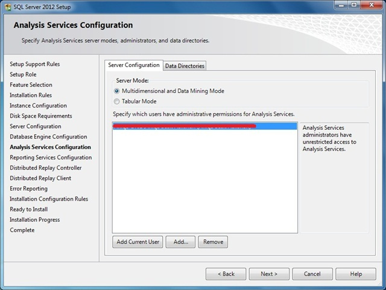The image size is (386, 290).
Task: Click Reporting Services Configuration step
Action: (51, 157)
